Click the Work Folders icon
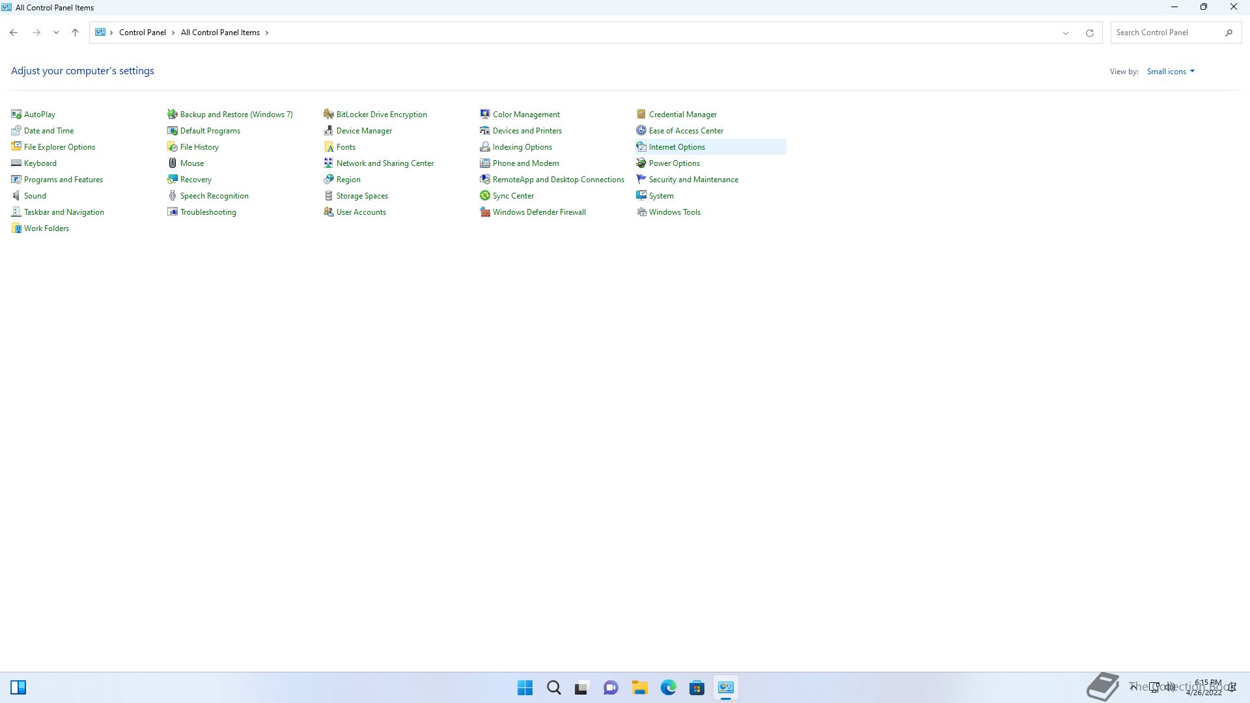The image size is (1250, 703). [x=16, y=228]
